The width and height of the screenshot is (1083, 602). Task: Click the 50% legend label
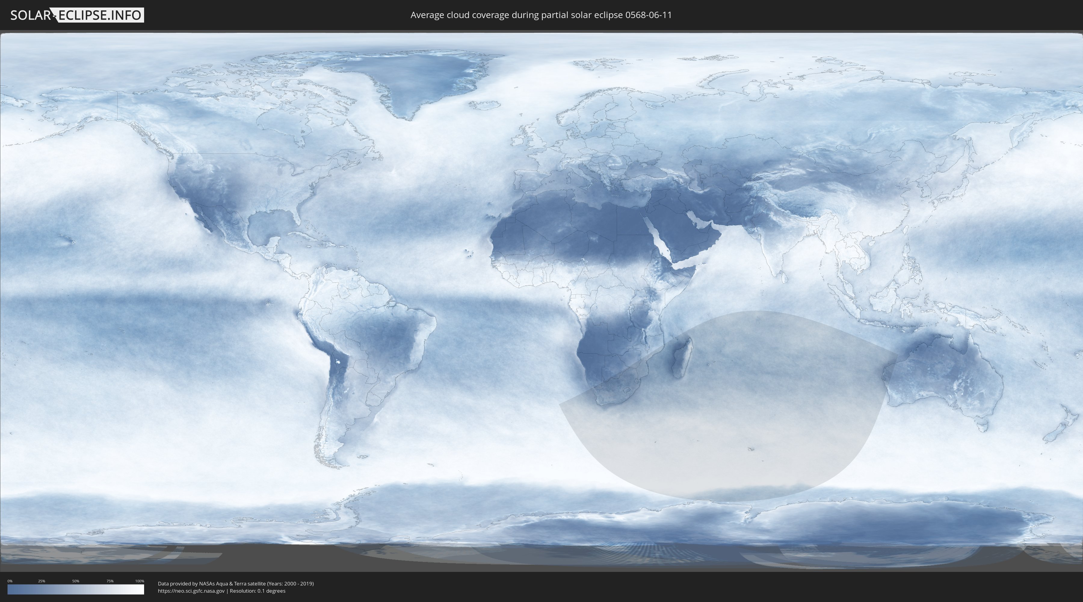(76, 581)
